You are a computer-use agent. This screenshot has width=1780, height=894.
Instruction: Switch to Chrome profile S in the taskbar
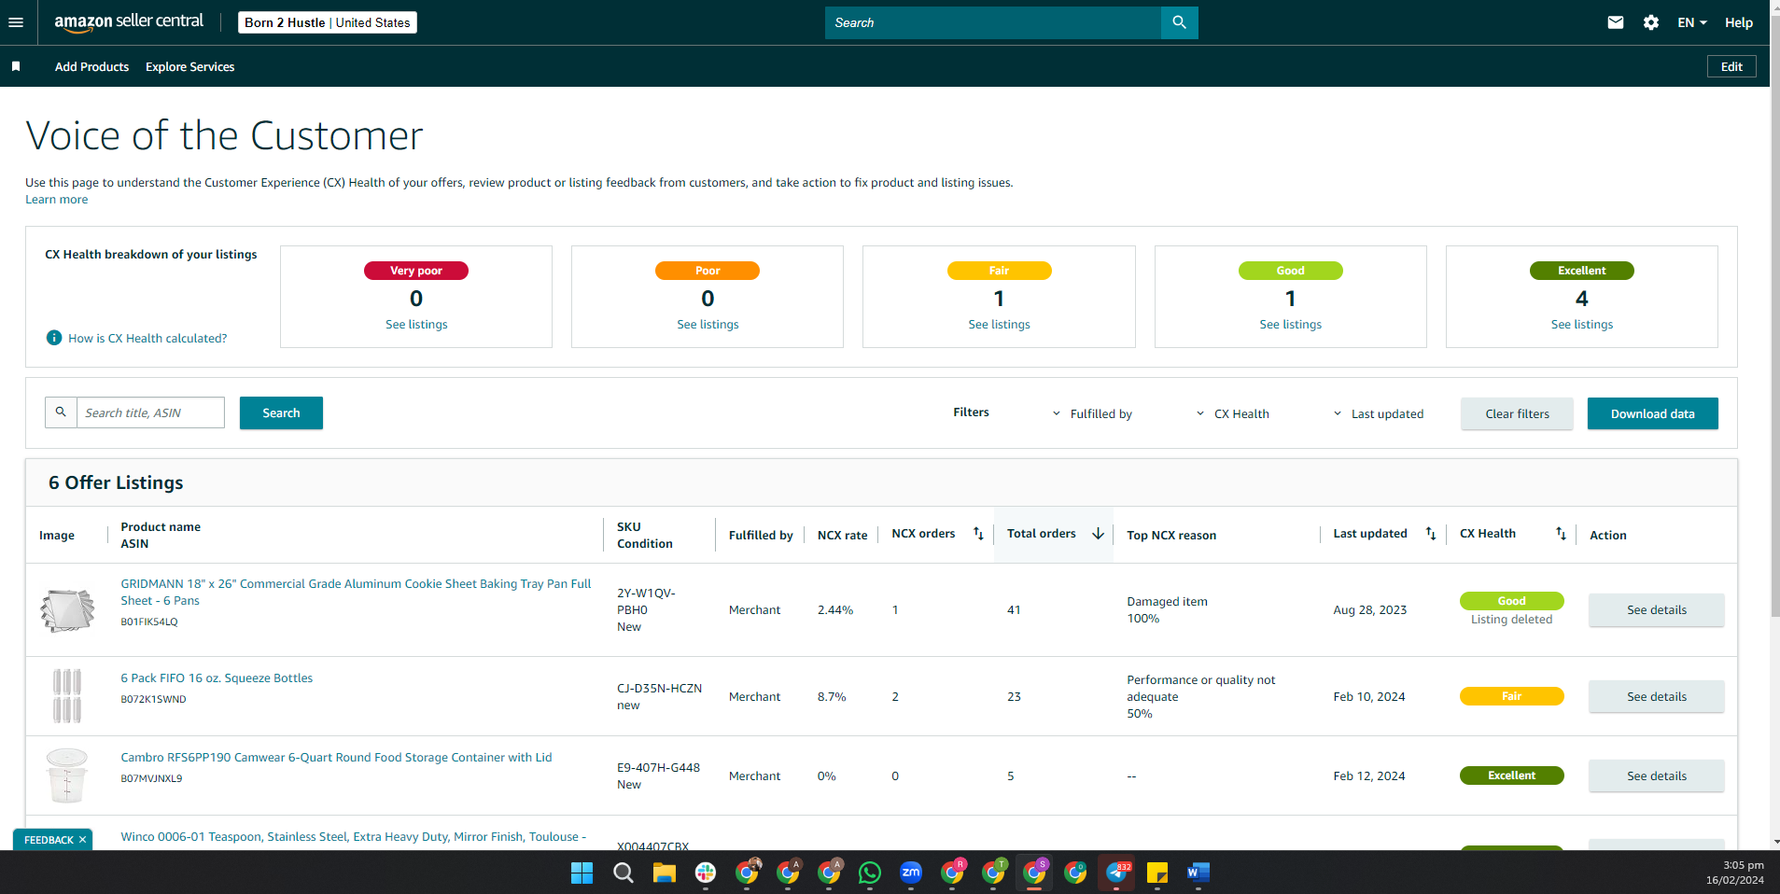(1035, 872)
